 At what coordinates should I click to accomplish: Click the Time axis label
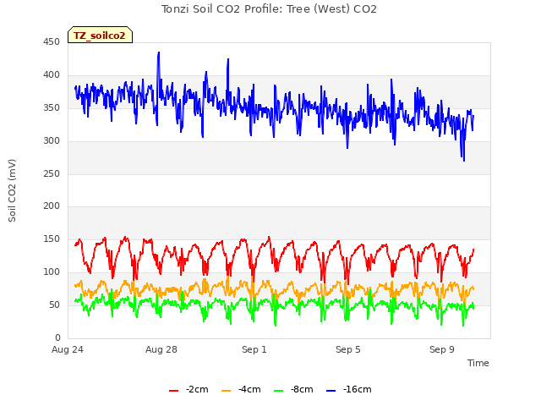click(478, 363)
